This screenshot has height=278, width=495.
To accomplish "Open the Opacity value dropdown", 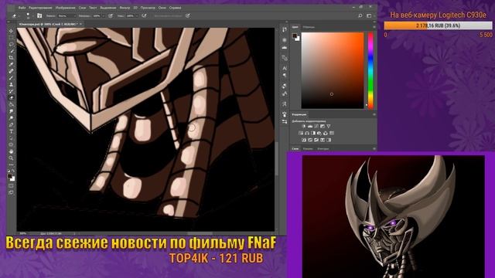I will pyautogui.click(x=103, y=15).
